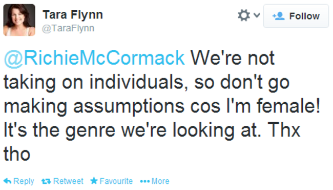Click the Reply arrow icon
This screenshot has height=190, width=333.
click(8, 181)
